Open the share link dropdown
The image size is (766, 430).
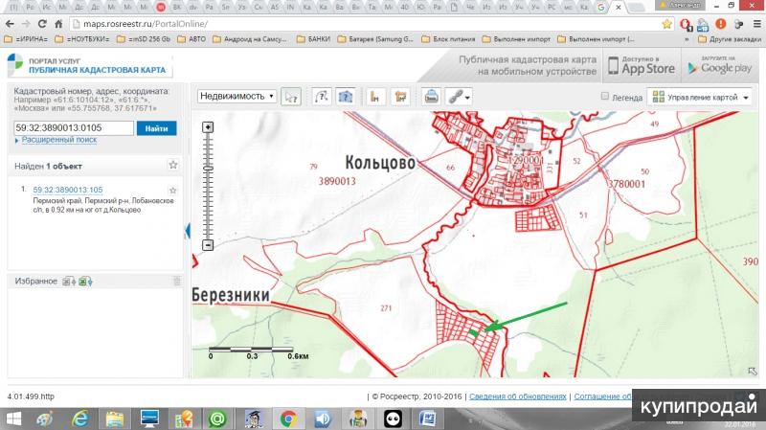pyautogui.click(x=460, y=97)
